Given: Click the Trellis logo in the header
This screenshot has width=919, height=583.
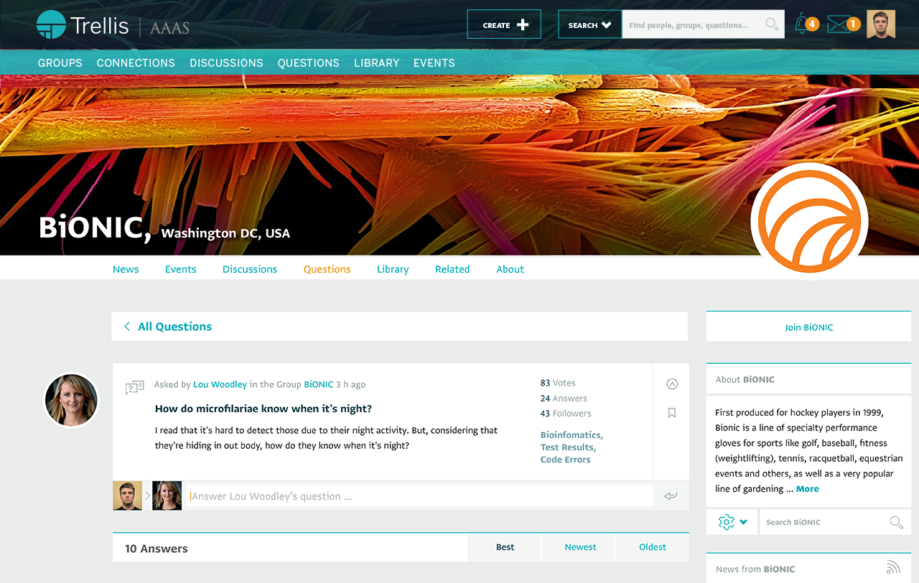Looking at the screenshot, I should click(83, 25).
